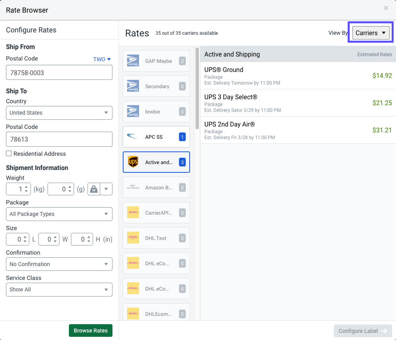Screen dimensions: 396x340
Task: Close the Rate Browser dialog
Action: pos(386,8)
